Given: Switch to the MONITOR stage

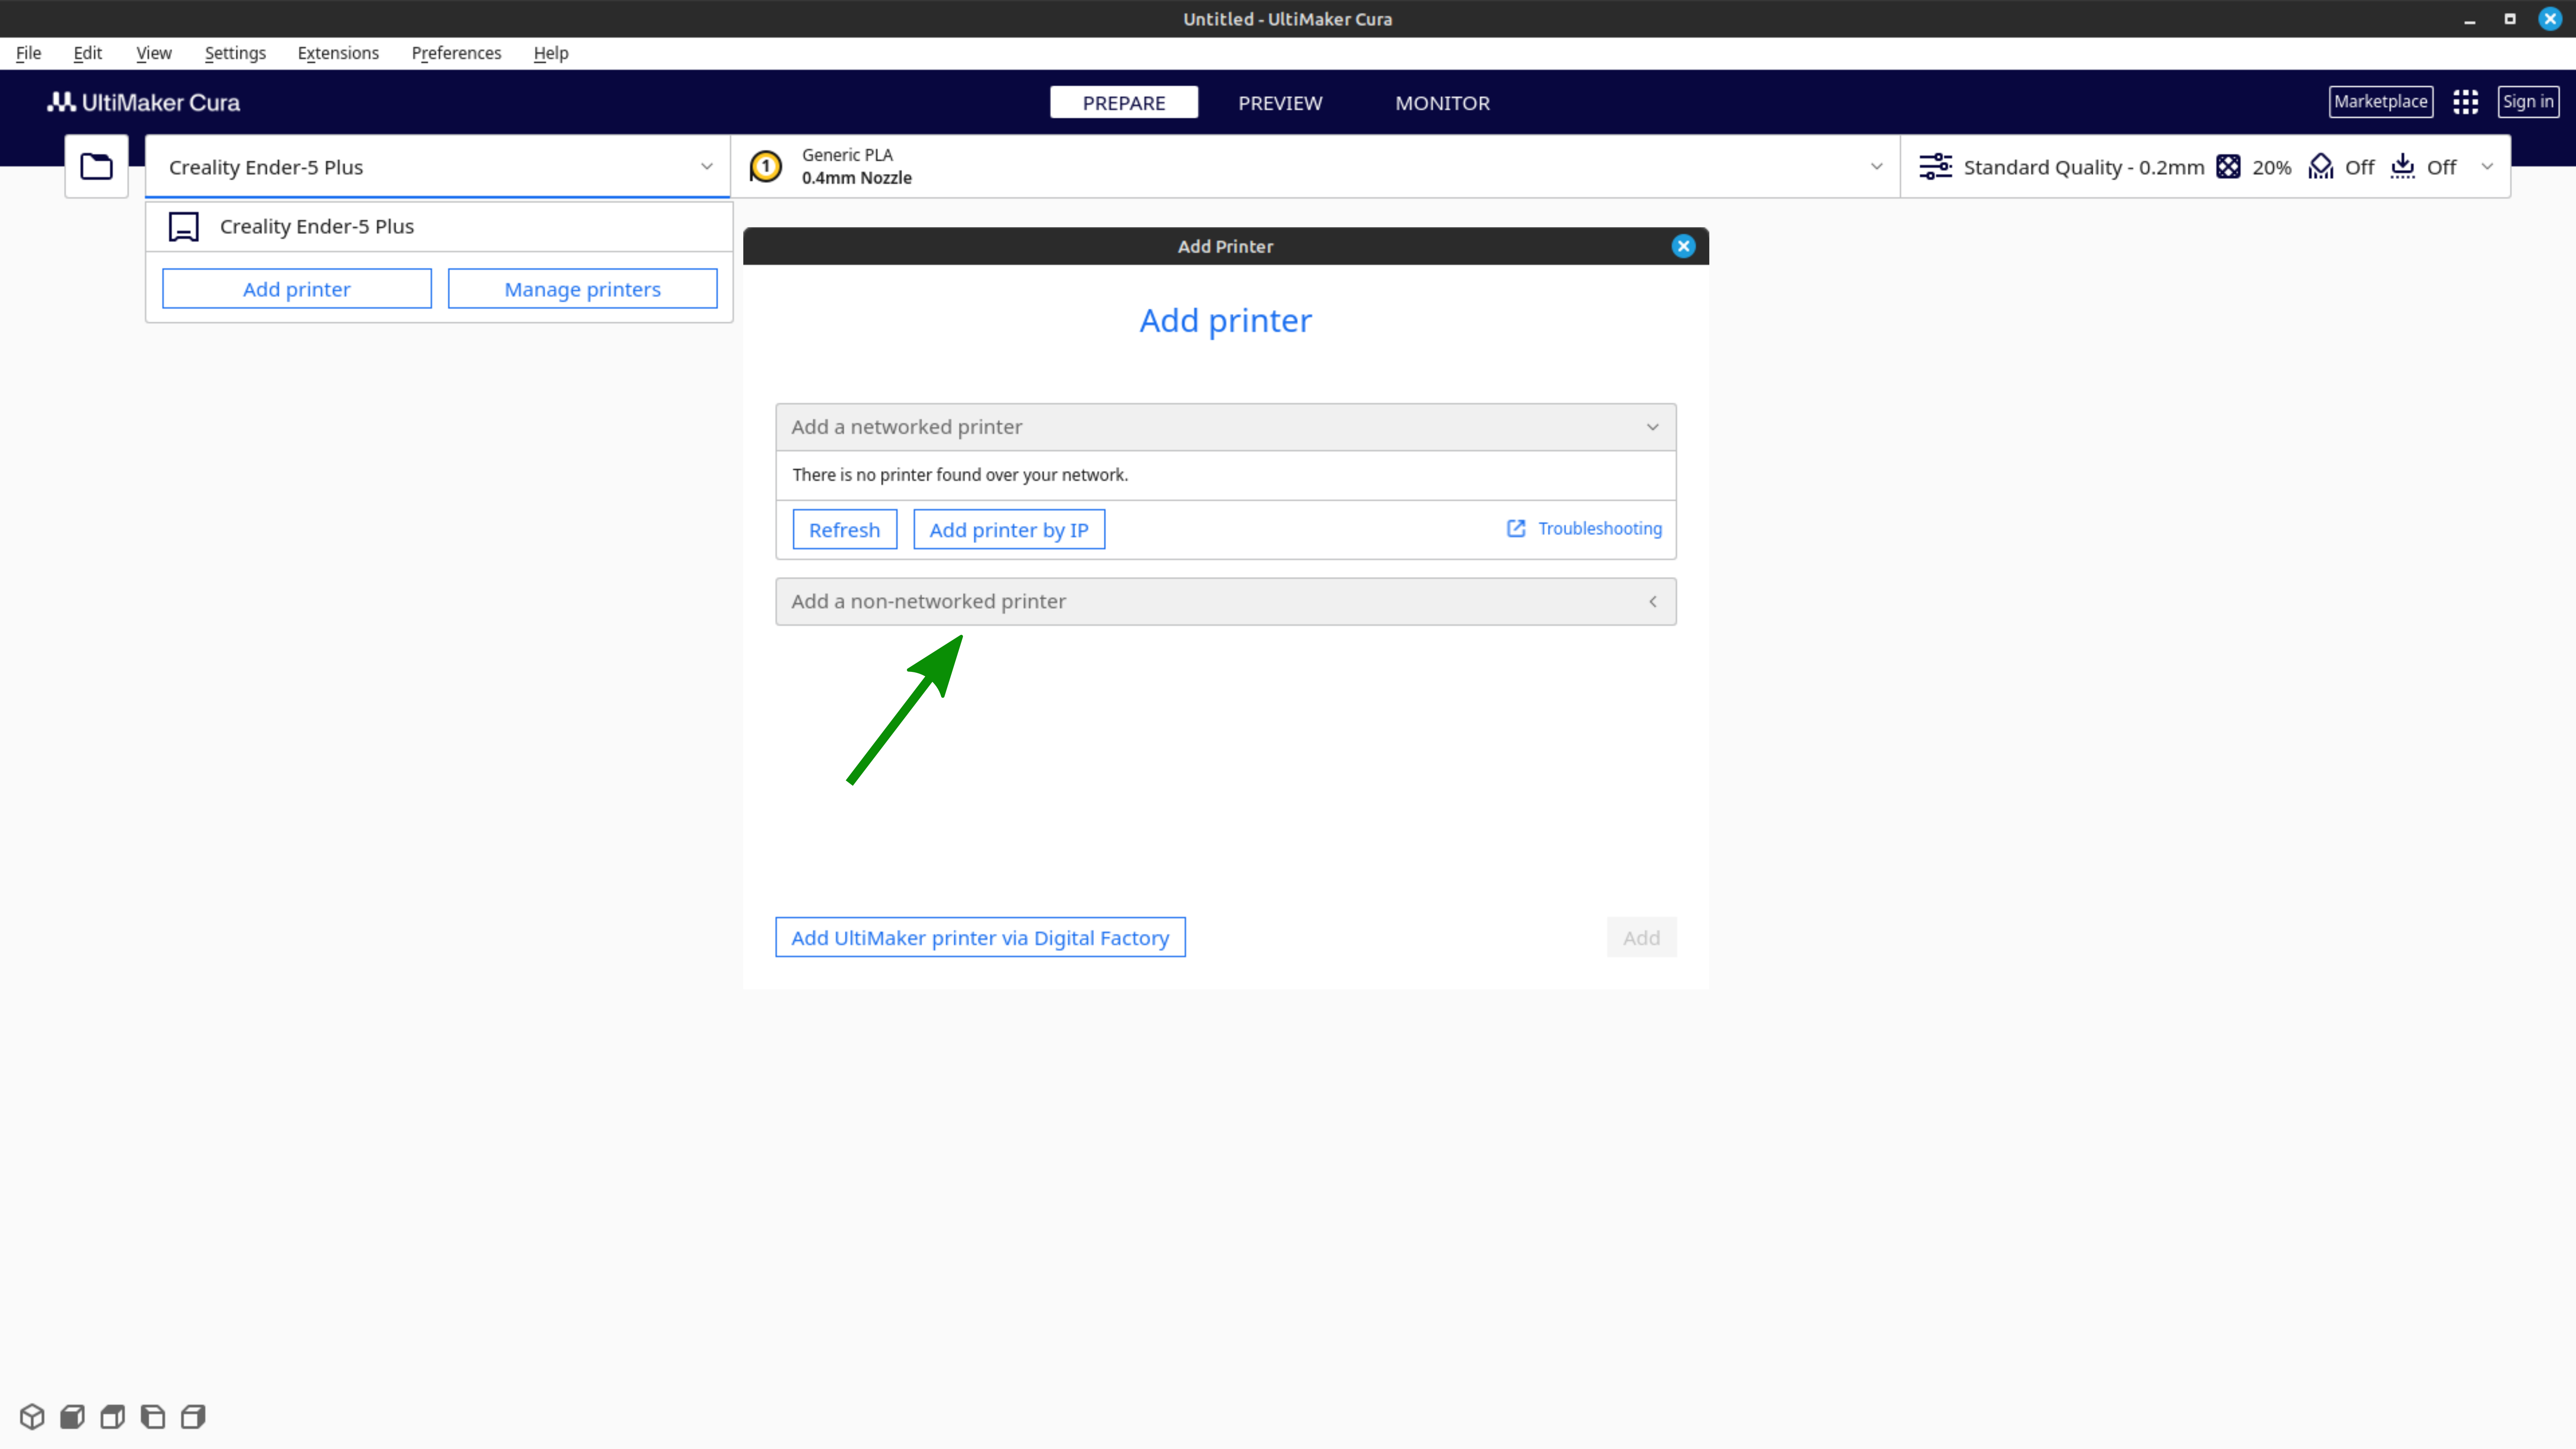Looking at the screenshot, I should pyautogui.click(x=1442, y=102).
